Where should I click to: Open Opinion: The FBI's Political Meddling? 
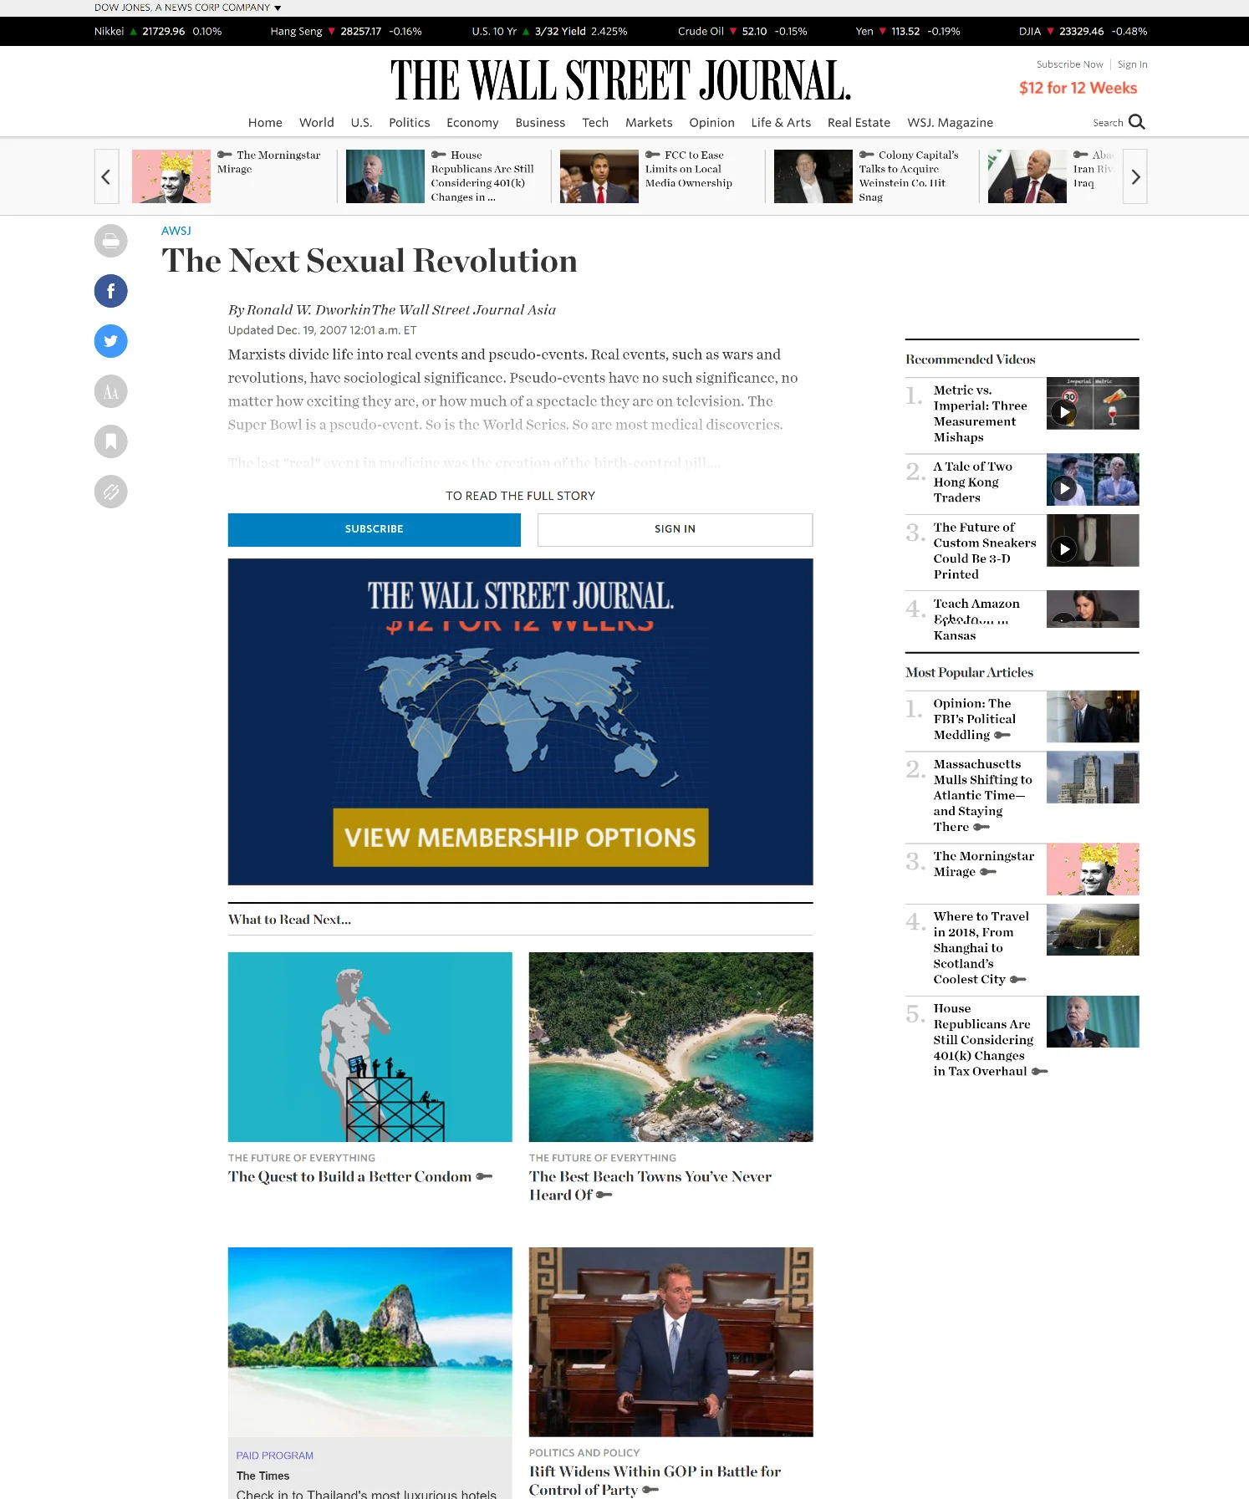tap(975, 719)
